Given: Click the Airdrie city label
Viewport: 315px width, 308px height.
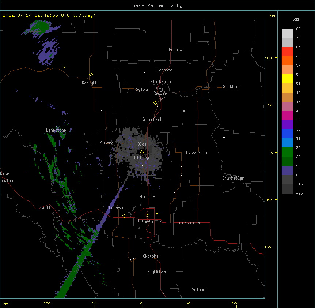Looking at the screenshot, I should (148, 196).
